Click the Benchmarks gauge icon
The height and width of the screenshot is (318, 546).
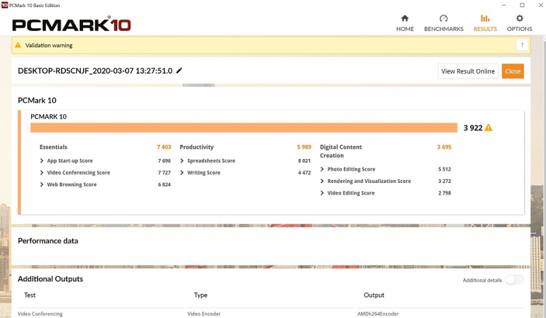click(444, 19)
